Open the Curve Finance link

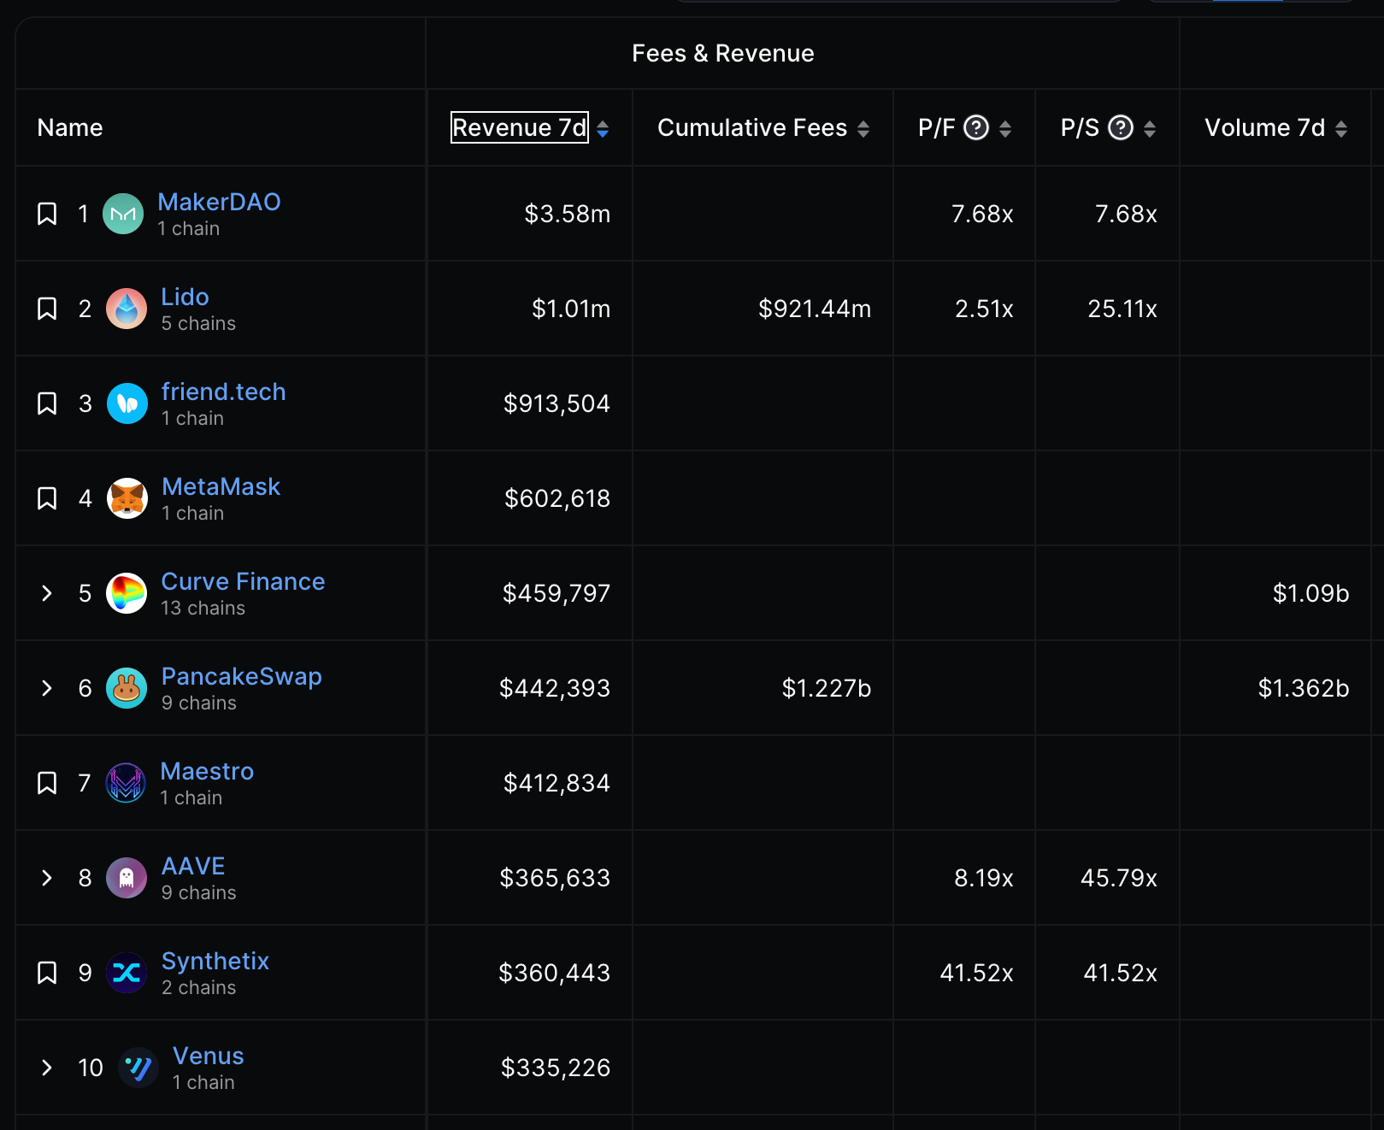pyautogui.click(x=244, y=581)
